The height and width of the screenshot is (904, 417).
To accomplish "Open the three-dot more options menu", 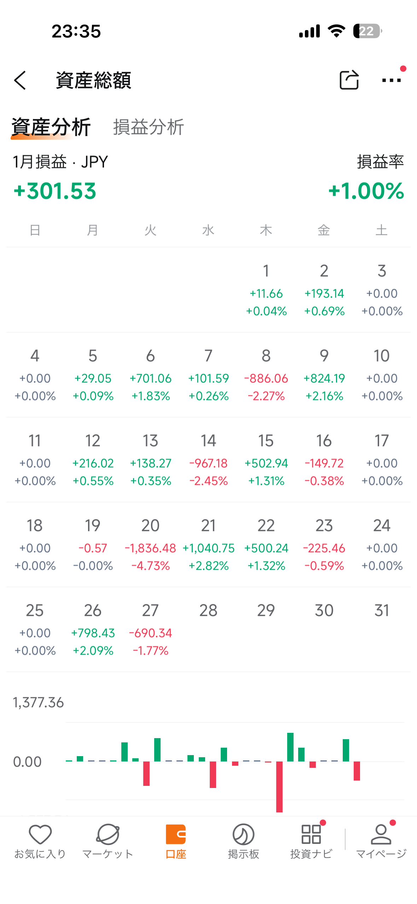I will 391,80.
